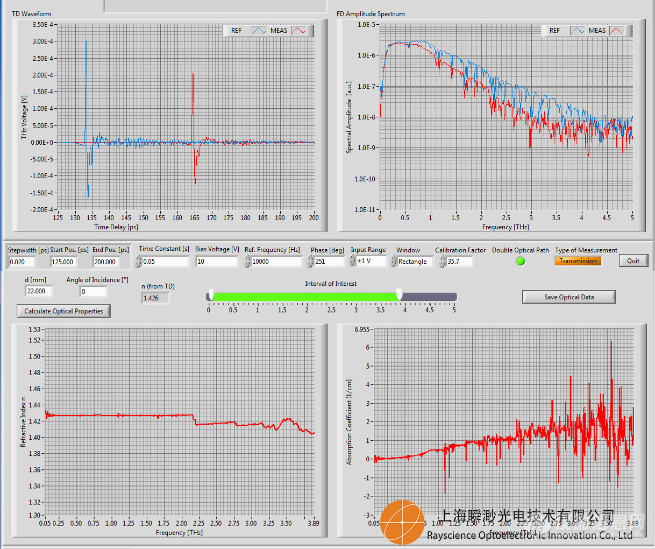Click the REF line icon in TD Waveform legend
The width and height of the screenshot is (655, 549).
pyautogui.click(x=259, y=31)
